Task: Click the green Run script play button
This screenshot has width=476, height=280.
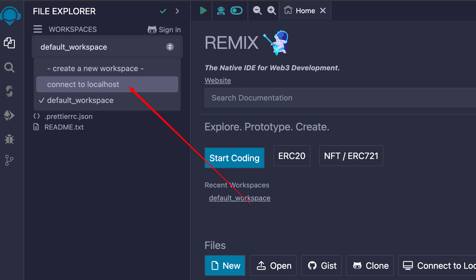Action: point(203,11)
